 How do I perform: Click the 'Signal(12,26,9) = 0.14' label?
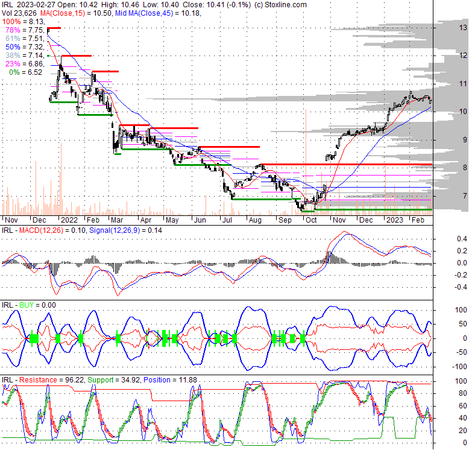125,230
